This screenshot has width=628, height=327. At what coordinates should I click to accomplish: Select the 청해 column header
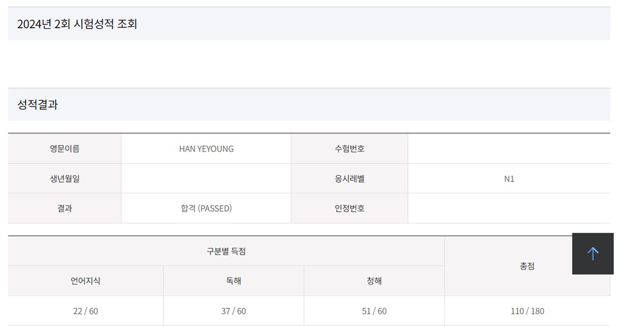pyautogui.click(x=374, y=281)
